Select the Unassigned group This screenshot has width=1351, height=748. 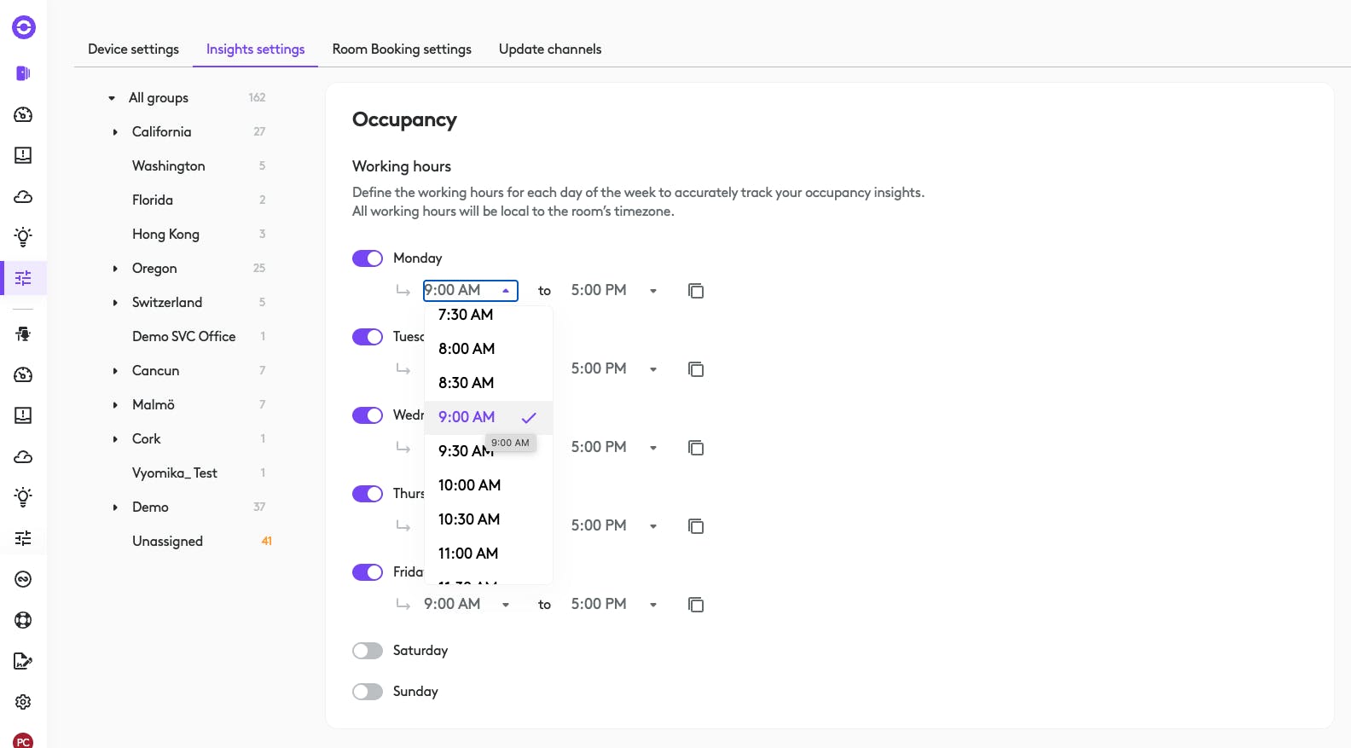pos(167,542)
